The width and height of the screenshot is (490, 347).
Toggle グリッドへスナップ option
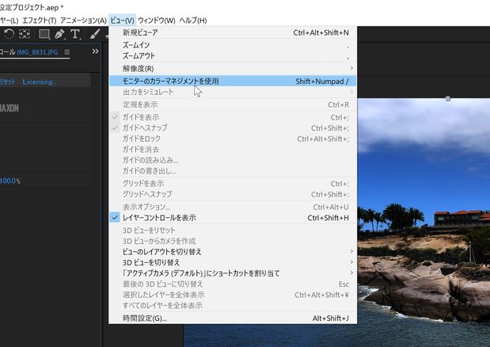coord(233,194)
